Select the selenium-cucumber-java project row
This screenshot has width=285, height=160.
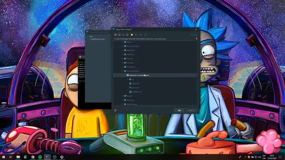coord(155,75)
